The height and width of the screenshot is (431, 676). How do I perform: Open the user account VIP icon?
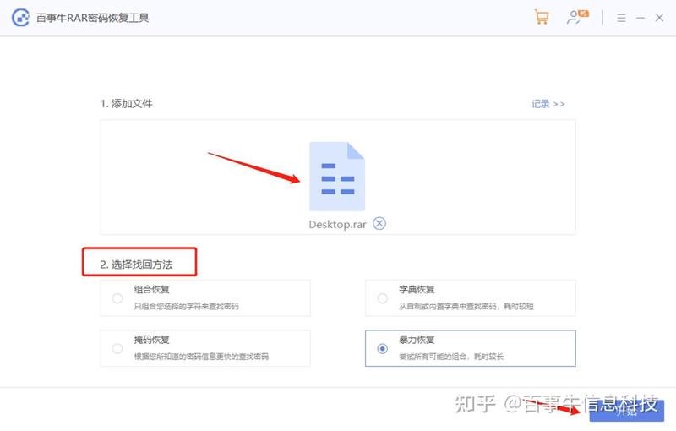[577, 17]
